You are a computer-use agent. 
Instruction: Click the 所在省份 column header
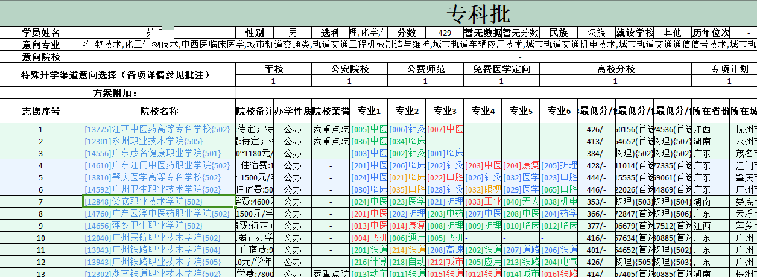click(711, 111)
